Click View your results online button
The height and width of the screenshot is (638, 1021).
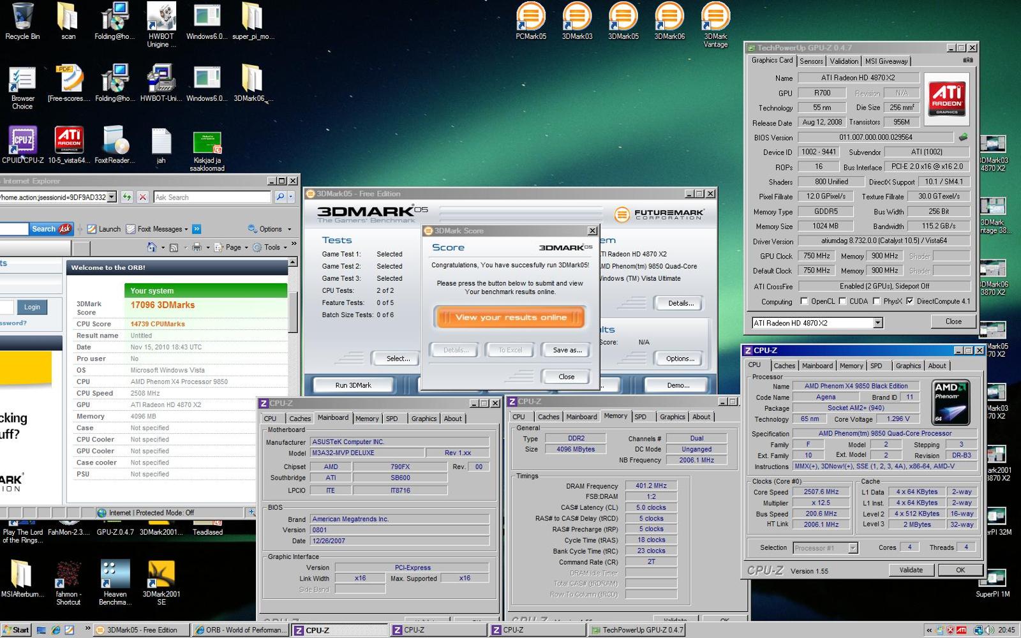tap(511, 317)
